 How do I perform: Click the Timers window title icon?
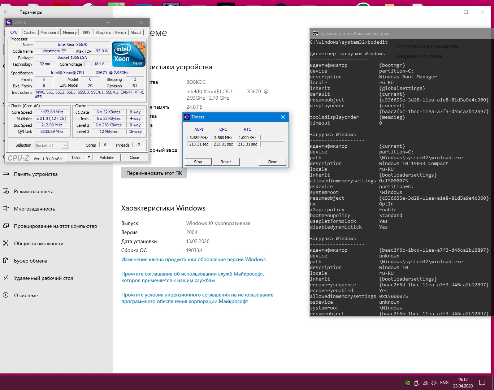coord(187,117)
